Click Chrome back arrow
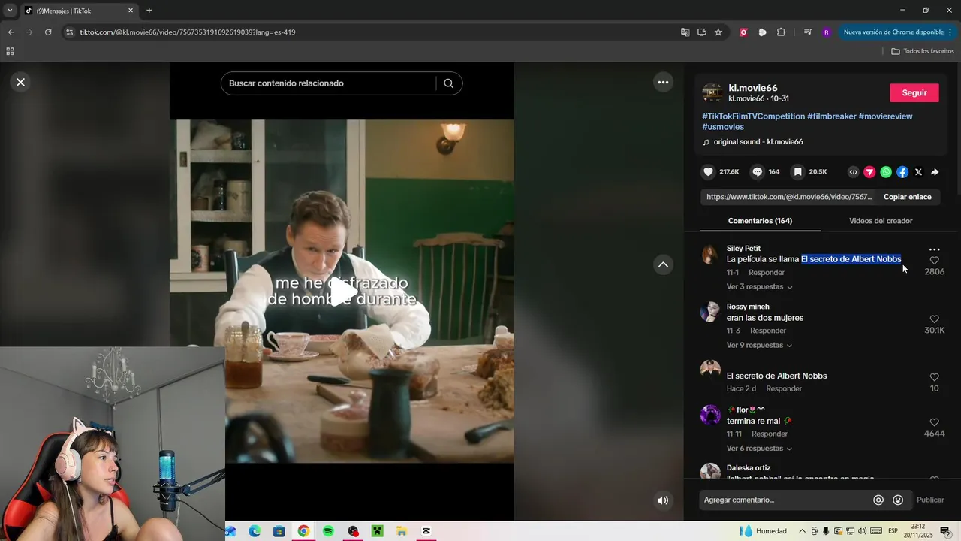 (x=11, y=32)
